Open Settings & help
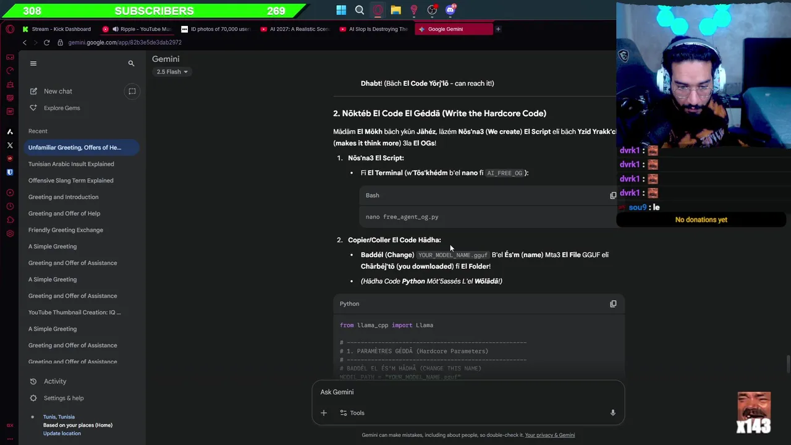The height and width of the screenshot is (445, 791). pos(64,398)
